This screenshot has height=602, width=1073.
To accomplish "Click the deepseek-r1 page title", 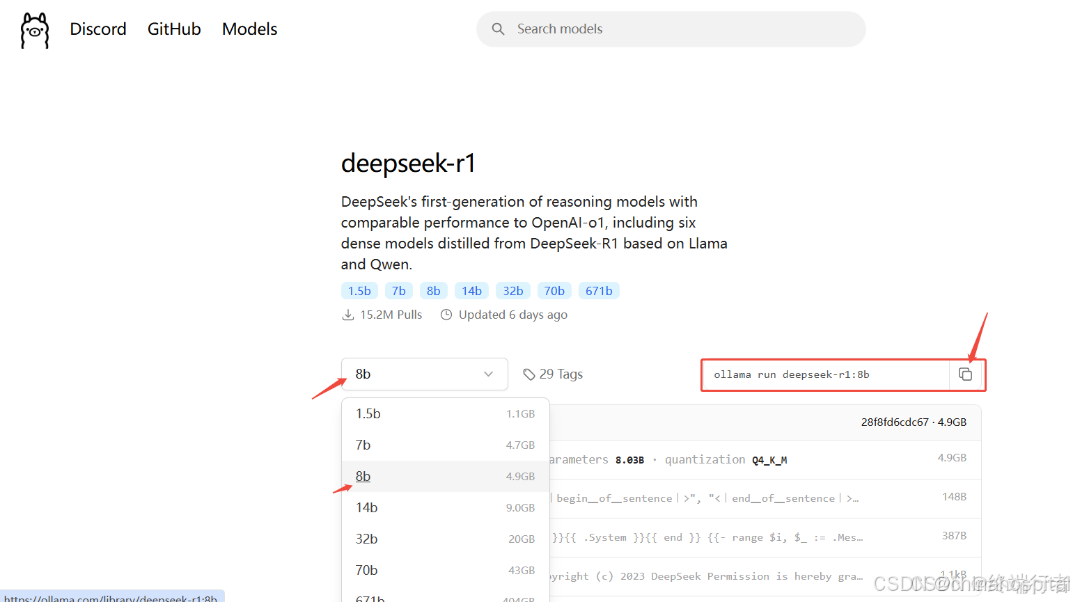I will [x=408, y=164].
